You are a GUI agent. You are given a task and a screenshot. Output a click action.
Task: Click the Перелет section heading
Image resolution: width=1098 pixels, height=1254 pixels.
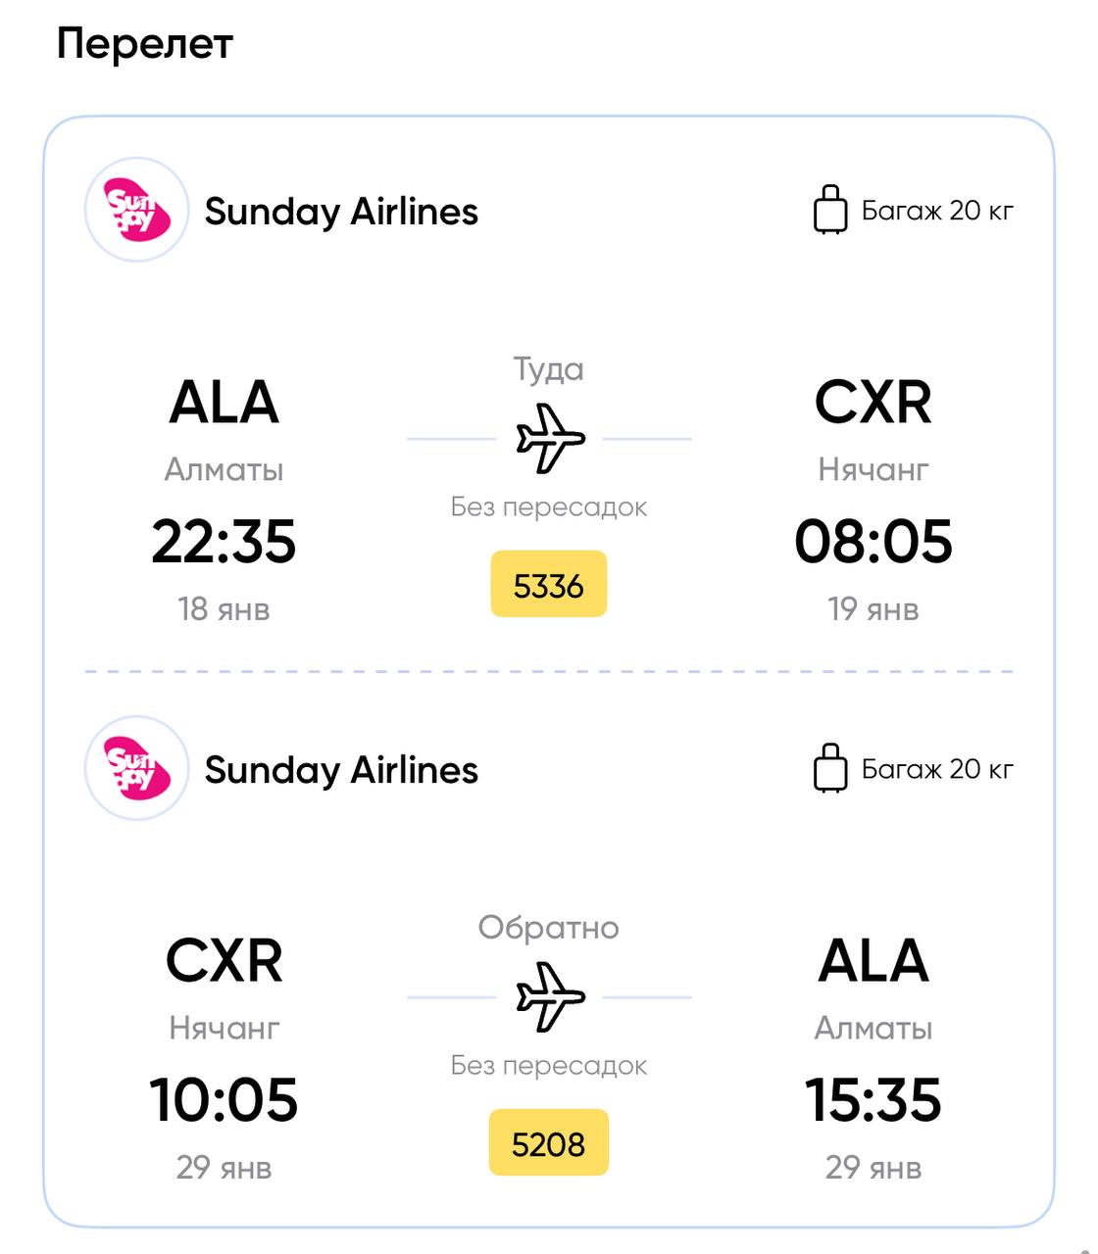[x=145, y=44]
